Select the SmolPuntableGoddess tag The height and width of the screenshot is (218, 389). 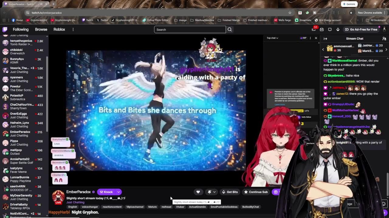(224, 207)
